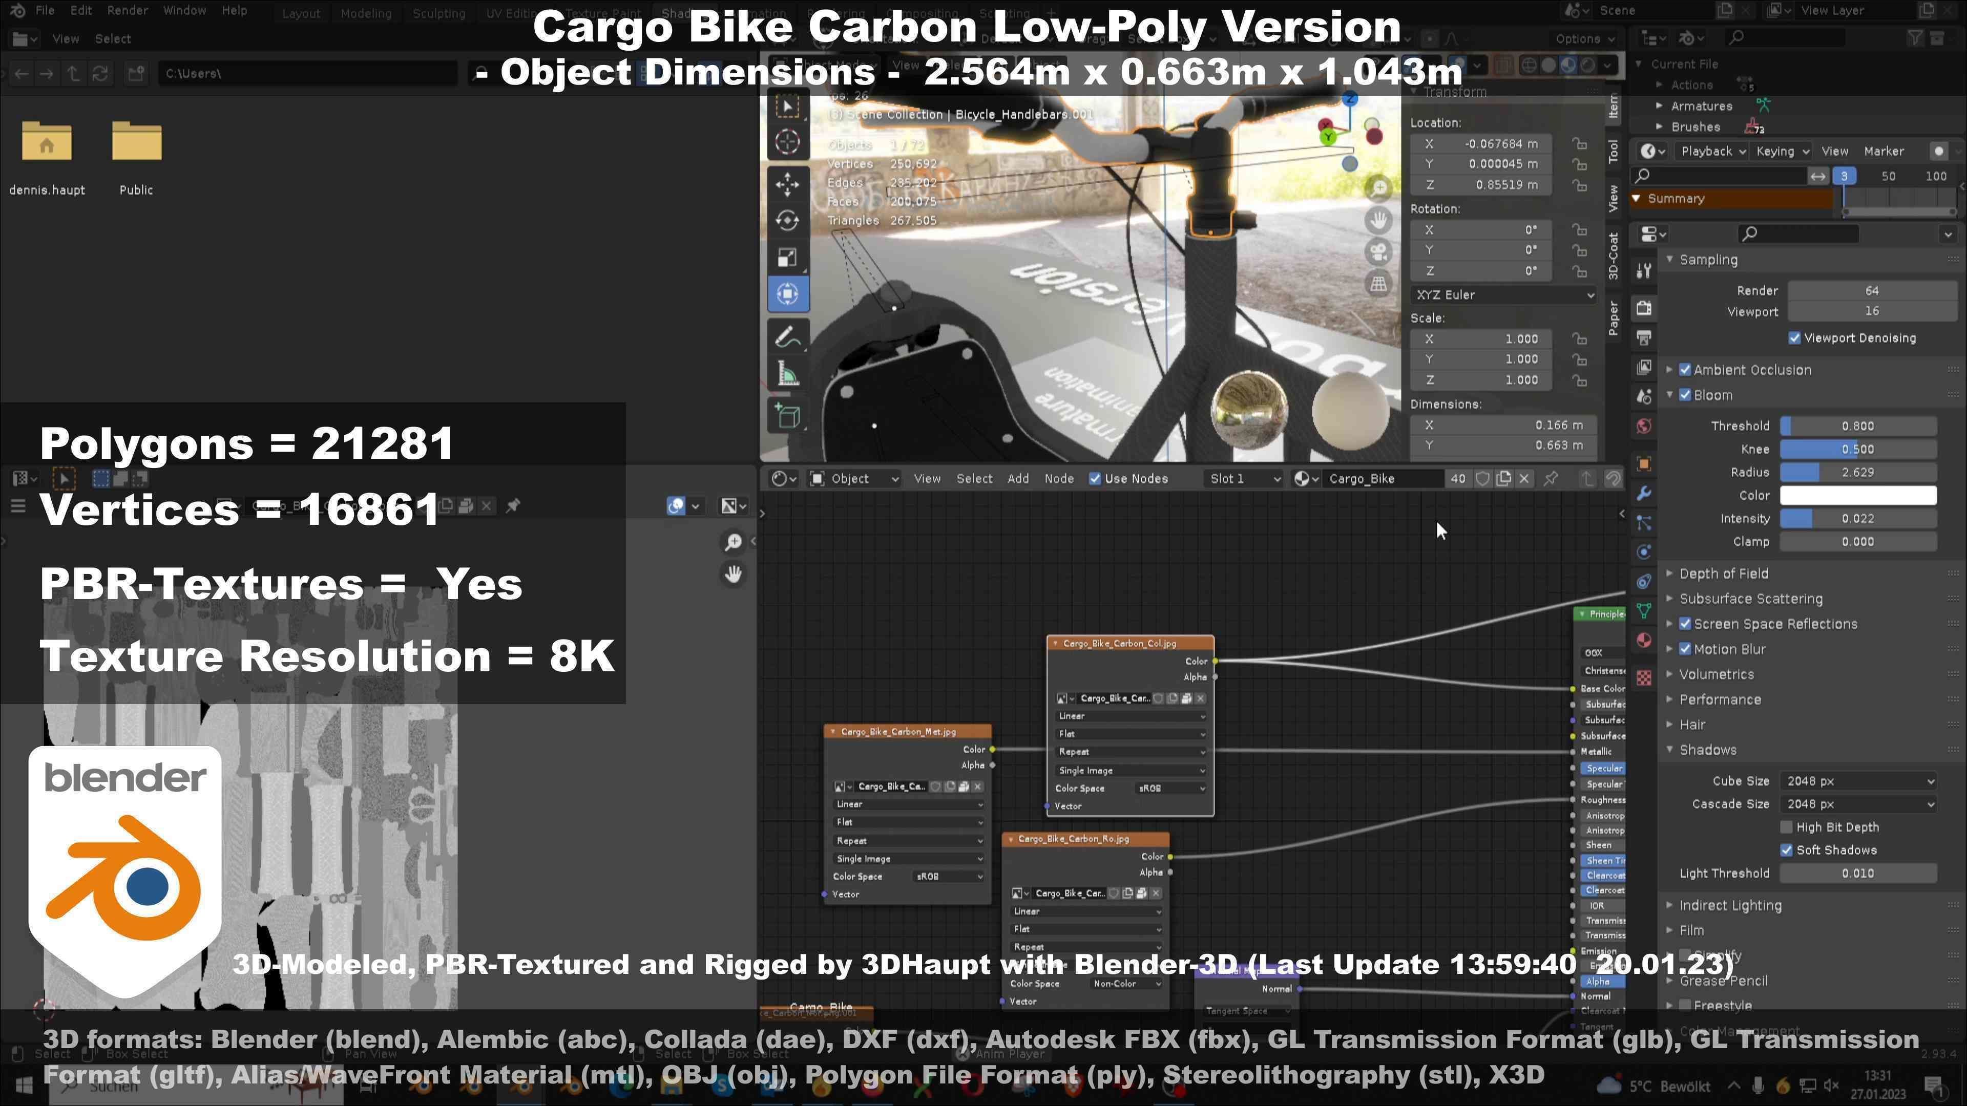Click the pan hand icon in the image editor

pos(733,574)
